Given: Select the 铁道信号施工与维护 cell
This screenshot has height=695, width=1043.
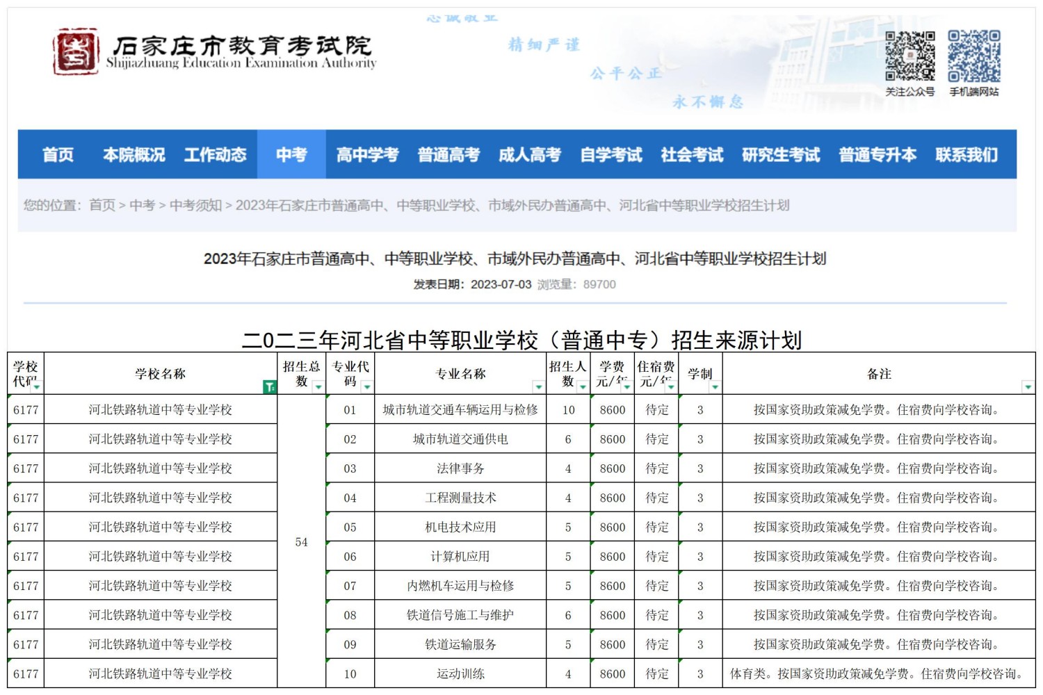Looking at the screenshot, I should (460, 615).
